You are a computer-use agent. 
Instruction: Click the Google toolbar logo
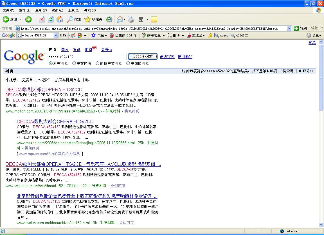pyautogui.click(x=8, y=35)
